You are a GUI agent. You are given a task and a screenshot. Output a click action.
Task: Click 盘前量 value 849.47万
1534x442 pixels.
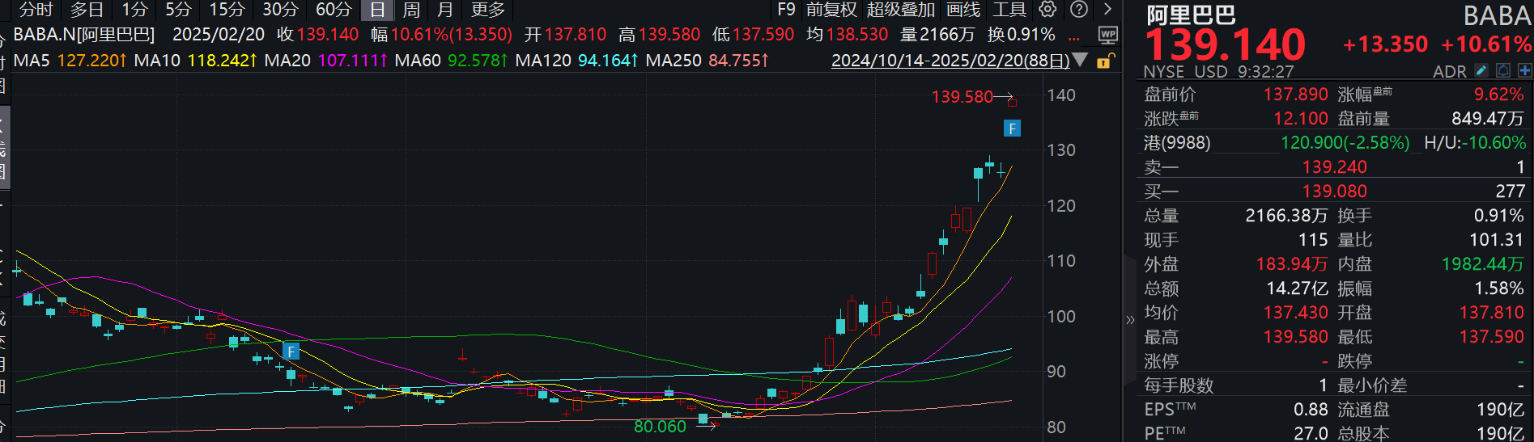tap(1488, 119)
